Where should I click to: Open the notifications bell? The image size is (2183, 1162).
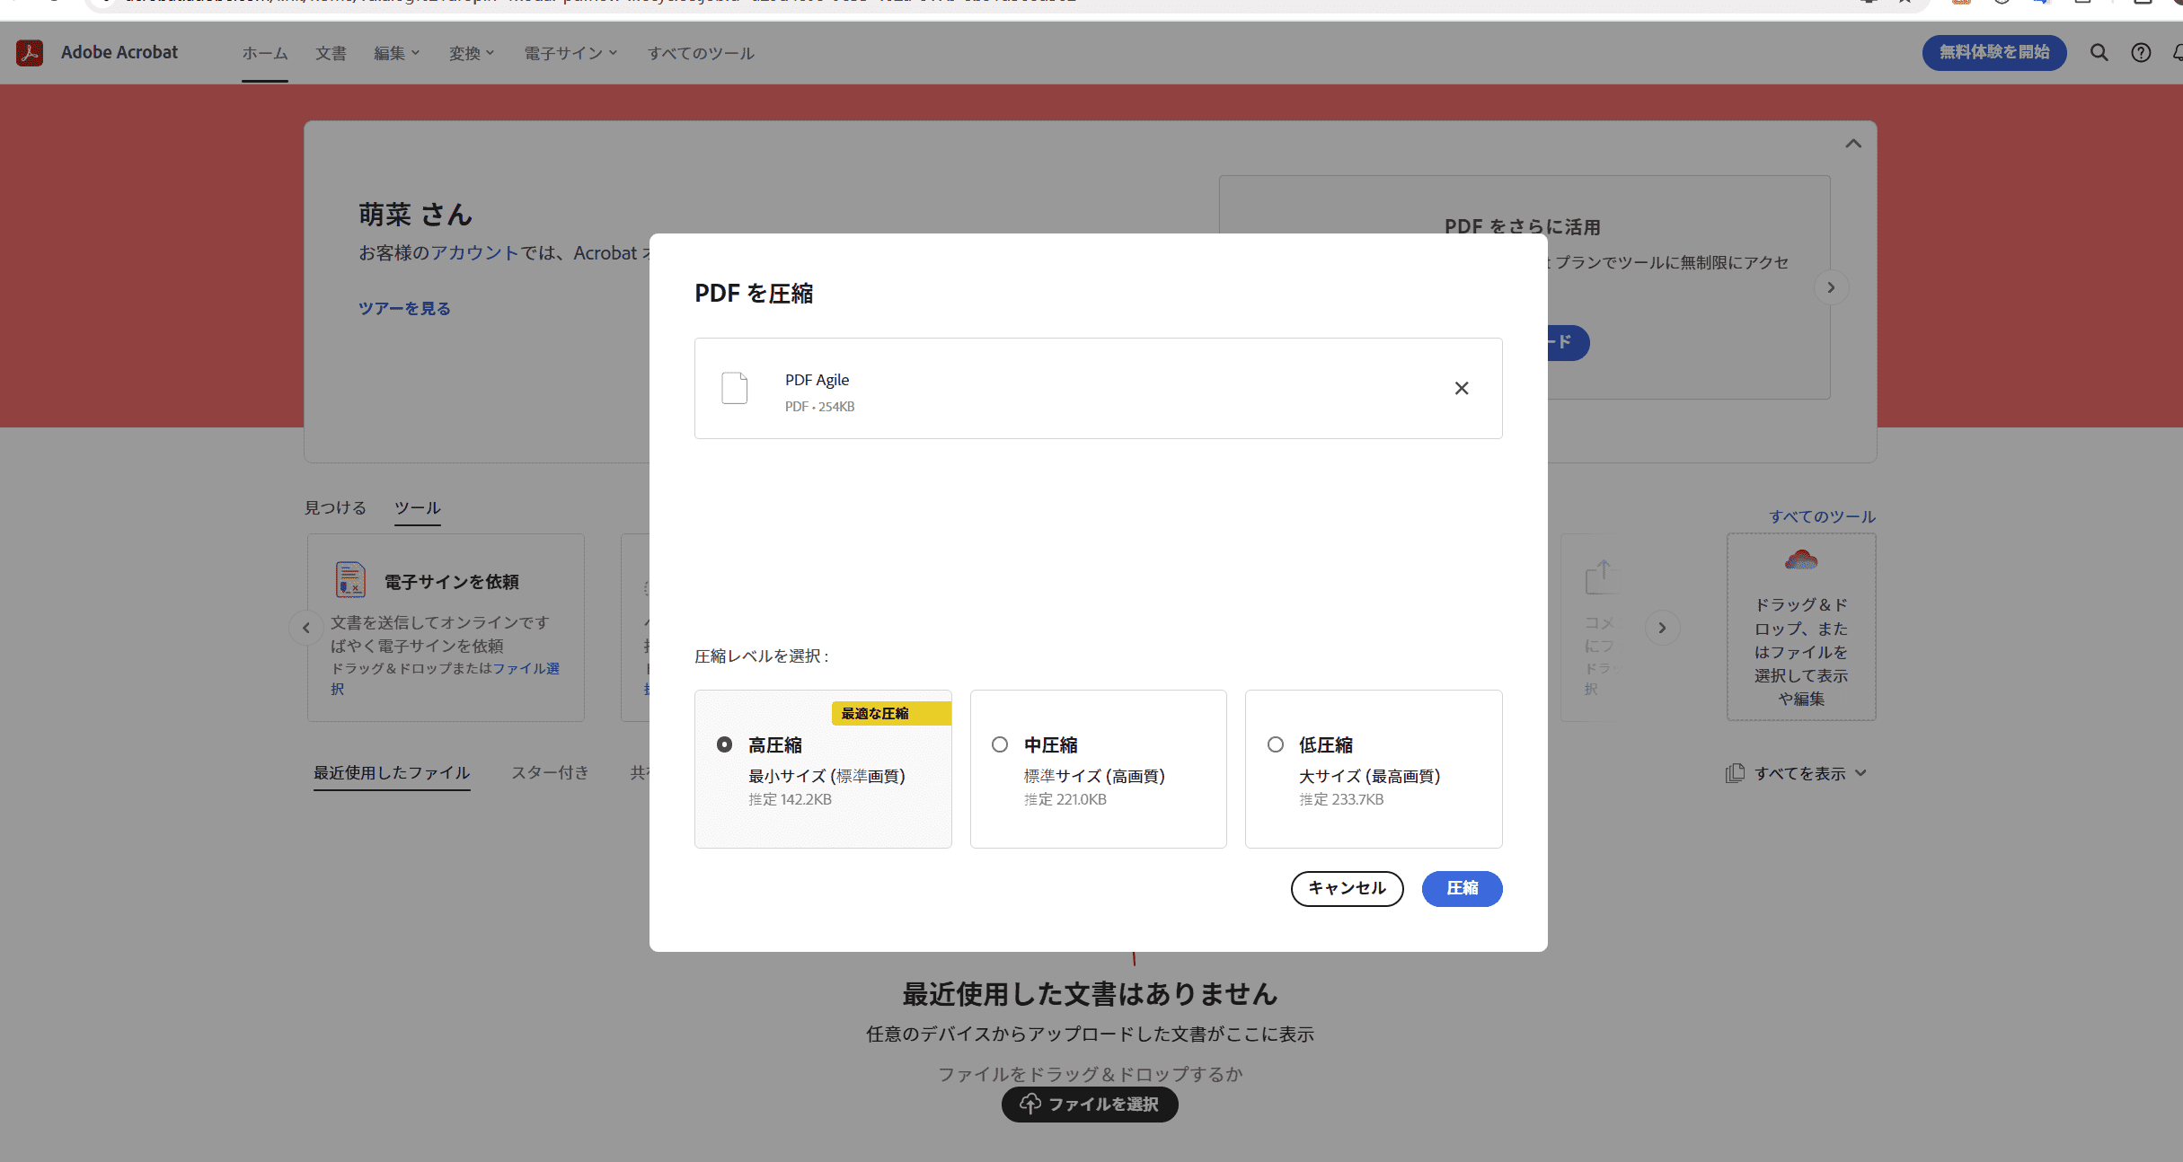2178,52
